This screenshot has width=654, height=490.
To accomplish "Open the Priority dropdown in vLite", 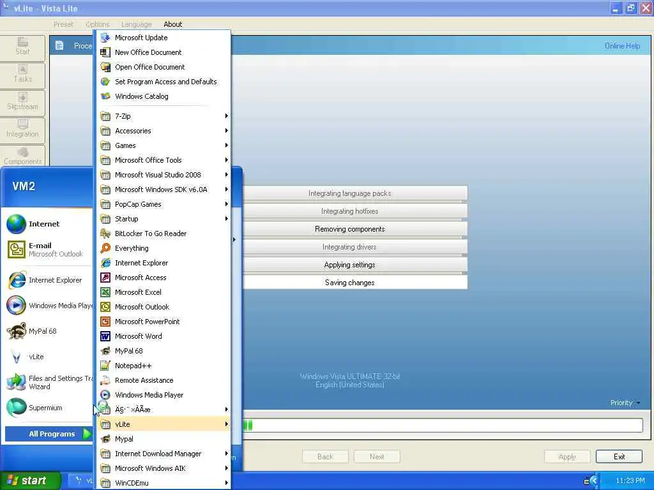I will [625, 403].
